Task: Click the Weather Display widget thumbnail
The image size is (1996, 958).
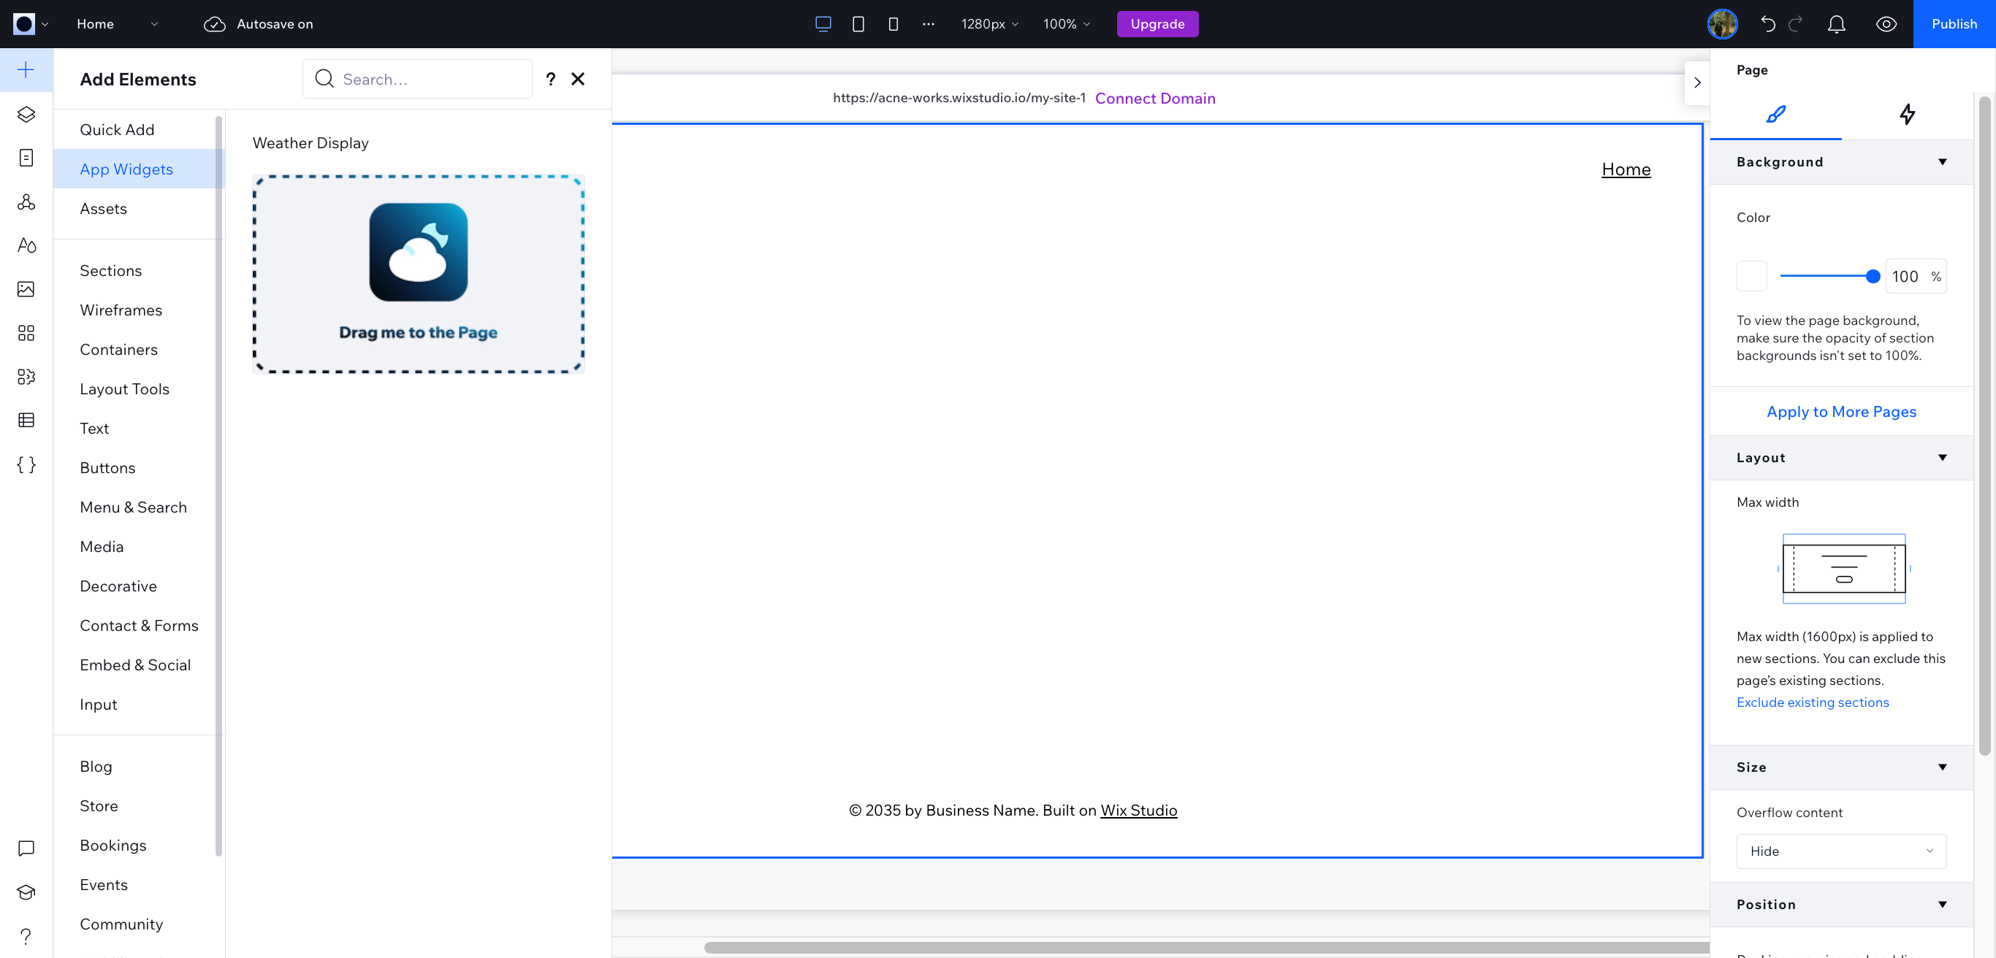Action: pos(419,274)
